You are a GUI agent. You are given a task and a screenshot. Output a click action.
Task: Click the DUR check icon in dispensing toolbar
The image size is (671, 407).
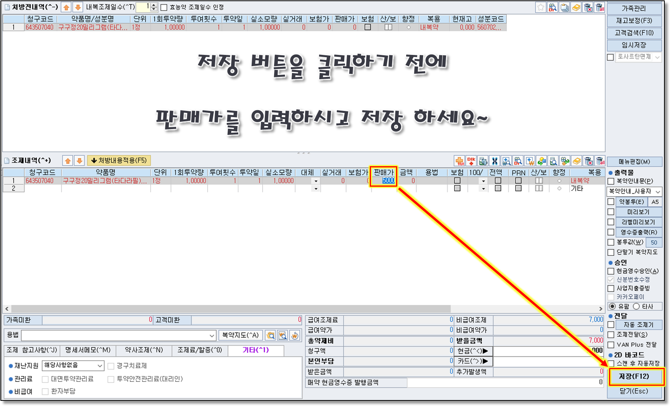460,161
